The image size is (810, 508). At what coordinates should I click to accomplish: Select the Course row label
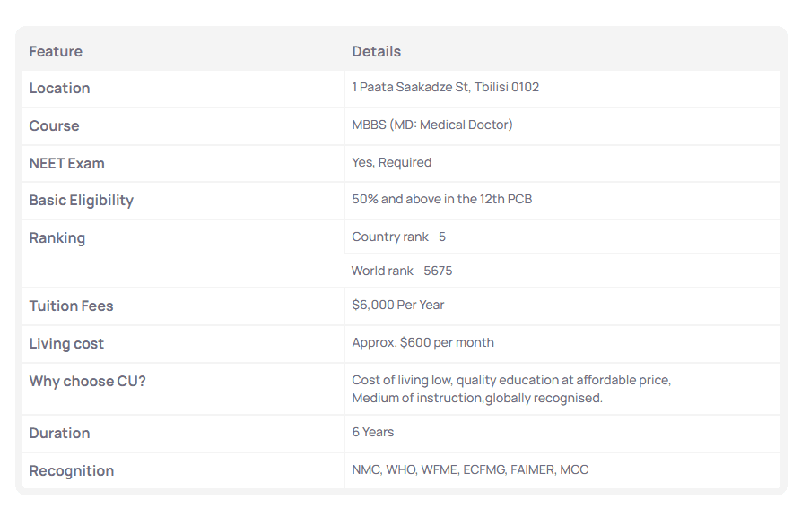(x=54, y=126)
